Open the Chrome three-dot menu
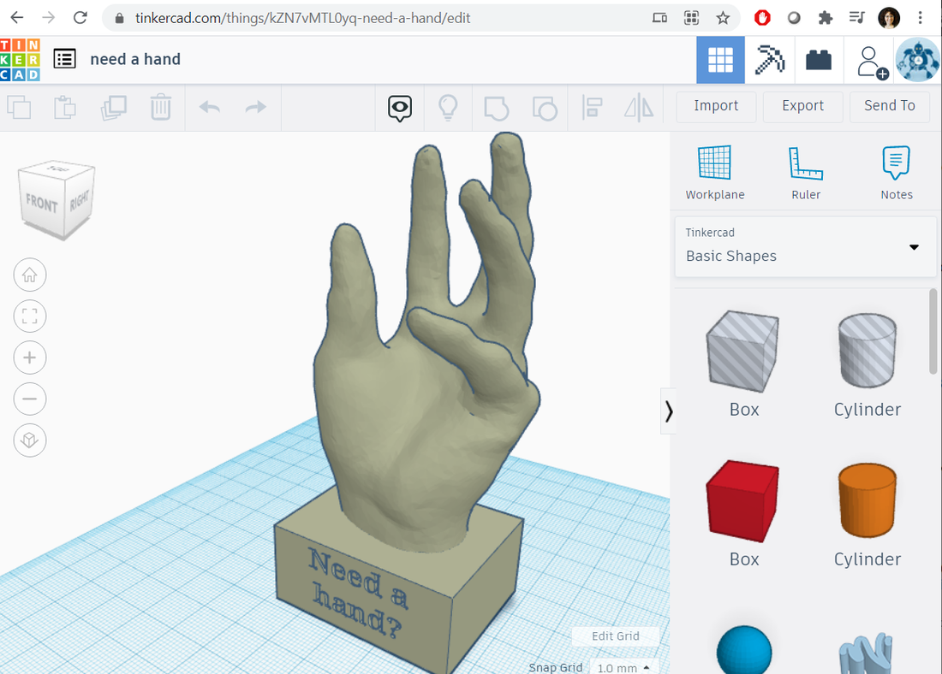This screenshot has width=942, height=674. pyautogui.click(x=921, y=18)
